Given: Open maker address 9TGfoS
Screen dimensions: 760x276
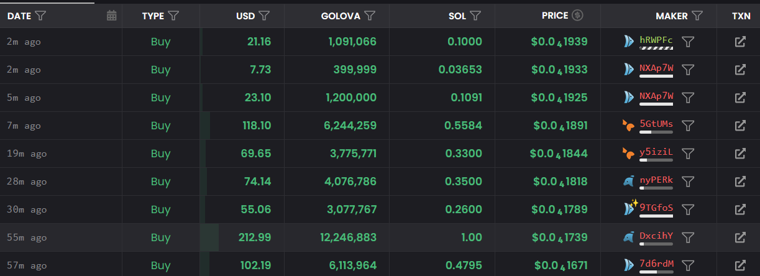Looking at the screenshot, I should click(x=656, y=208).
